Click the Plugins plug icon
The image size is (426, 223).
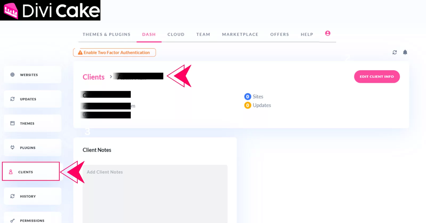point(13,147)
